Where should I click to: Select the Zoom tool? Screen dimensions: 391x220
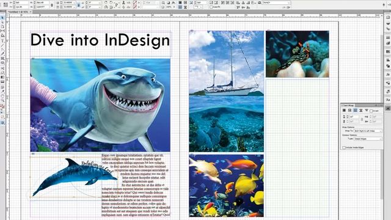2,100
